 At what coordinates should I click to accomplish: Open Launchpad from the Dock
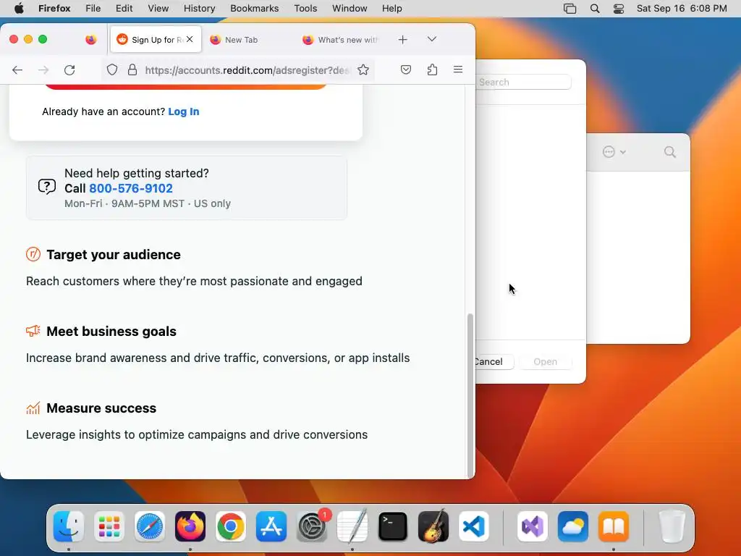109,526
